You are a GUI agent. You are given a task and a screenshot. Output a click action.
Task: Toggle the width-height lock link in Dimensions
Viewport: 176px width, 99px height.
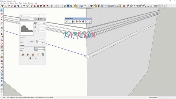[36, 41]
